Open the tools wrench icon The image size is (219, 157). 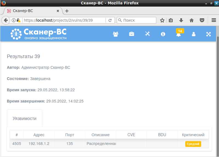[x=147, y=34]
